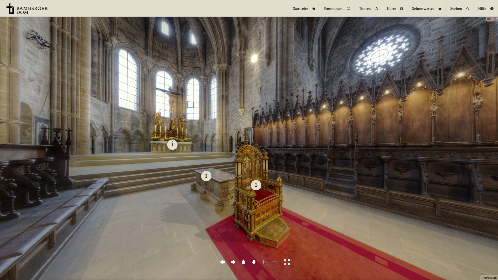Open info hotspot at high altar
The image size is (498, 280).
coord(172,144)
